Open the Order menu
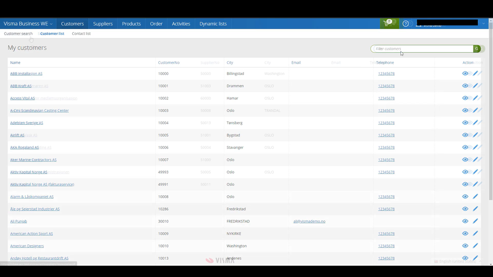The height and width of the screenshot is (277, 493). tap(156, 24)
